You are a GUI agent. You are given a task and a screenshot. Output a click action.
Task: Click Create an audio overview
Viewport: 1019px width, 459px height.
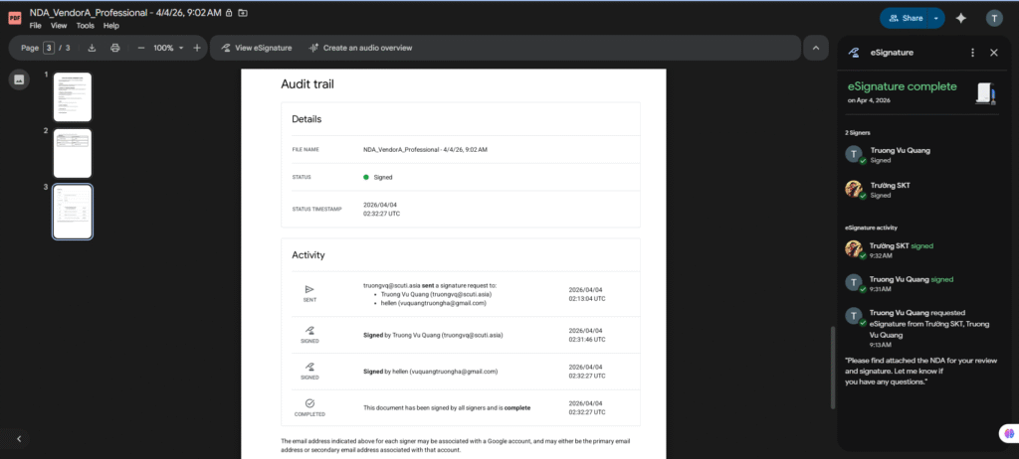[360, 48]
